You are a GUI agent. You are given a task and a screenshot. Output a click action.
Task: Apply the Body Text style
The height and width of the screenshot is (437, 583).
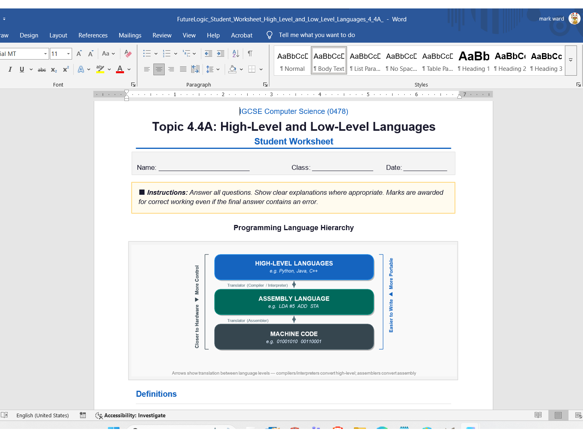coord(329,60)
